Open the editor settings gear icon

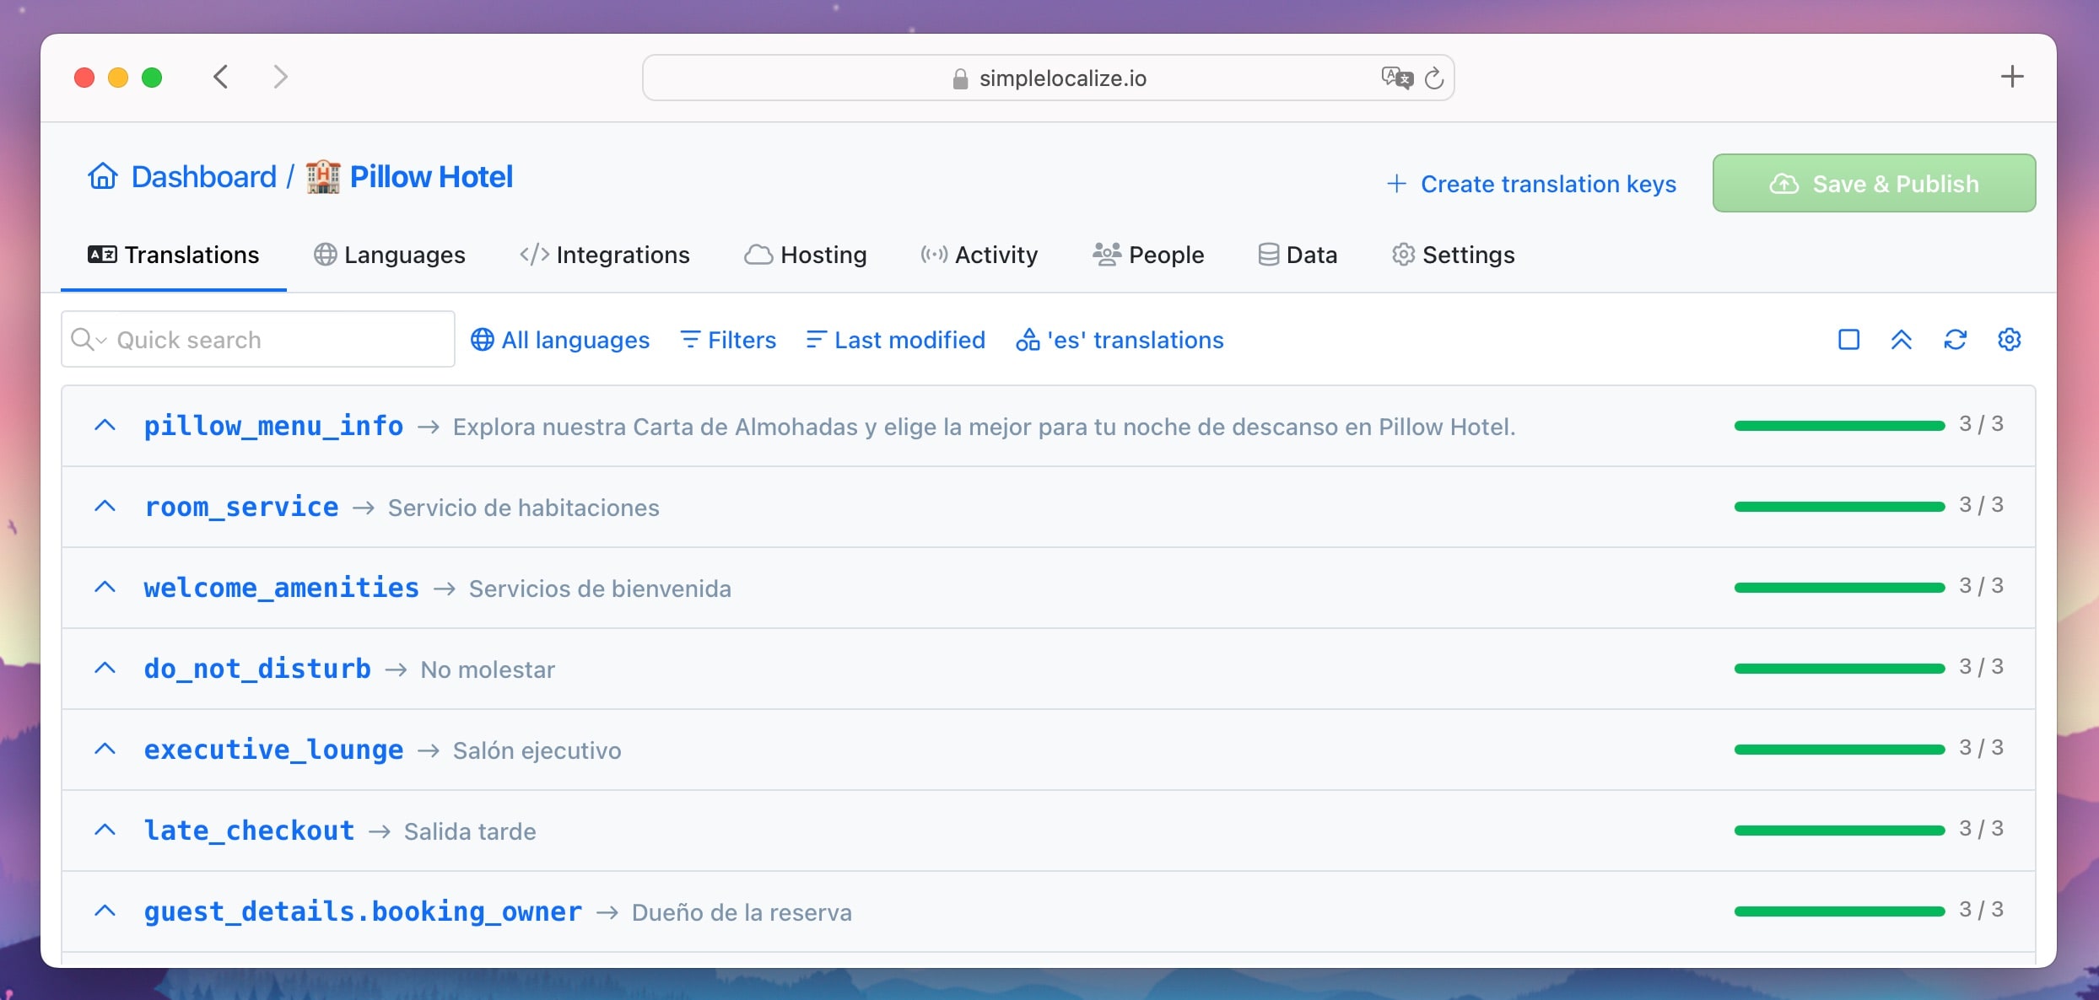(x=2010, y=340)
